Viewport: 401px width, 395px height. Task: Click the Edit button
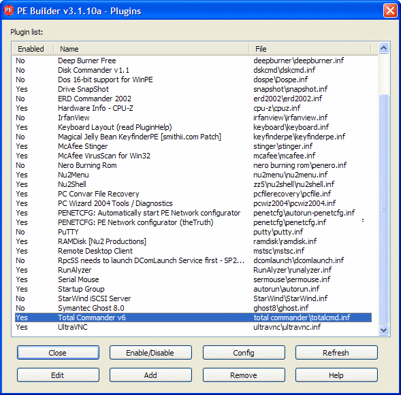(58, 375)
